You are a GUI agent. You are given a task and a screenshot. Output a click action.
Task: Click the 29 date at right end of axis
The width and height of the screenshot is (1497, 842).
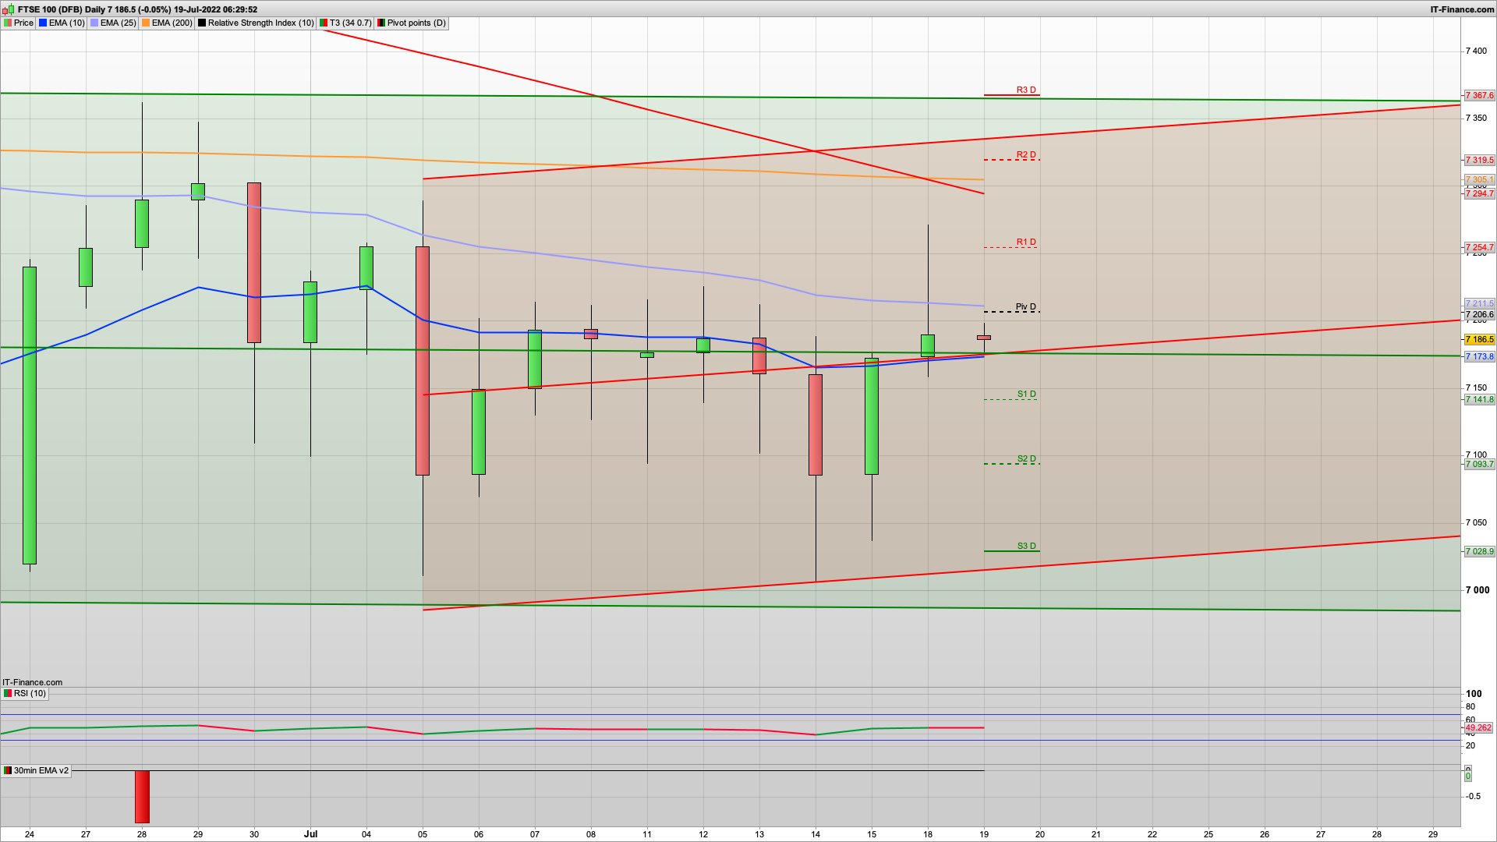pyautogui.click(x=1433, y=834)
